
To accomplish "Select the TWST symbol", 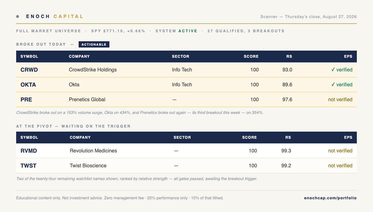I will (x=28, y=166).
